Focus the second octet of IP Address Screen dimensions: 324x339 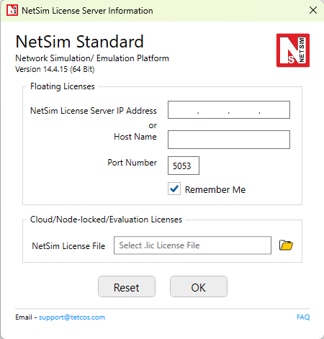click(213, 110)
